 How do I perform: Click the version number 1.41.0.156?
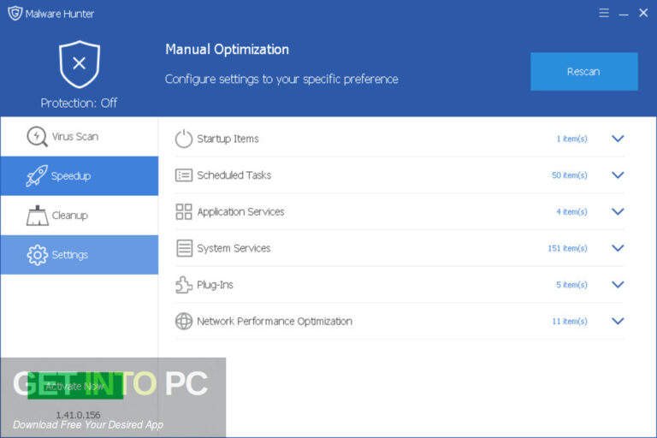pos(79,415)
